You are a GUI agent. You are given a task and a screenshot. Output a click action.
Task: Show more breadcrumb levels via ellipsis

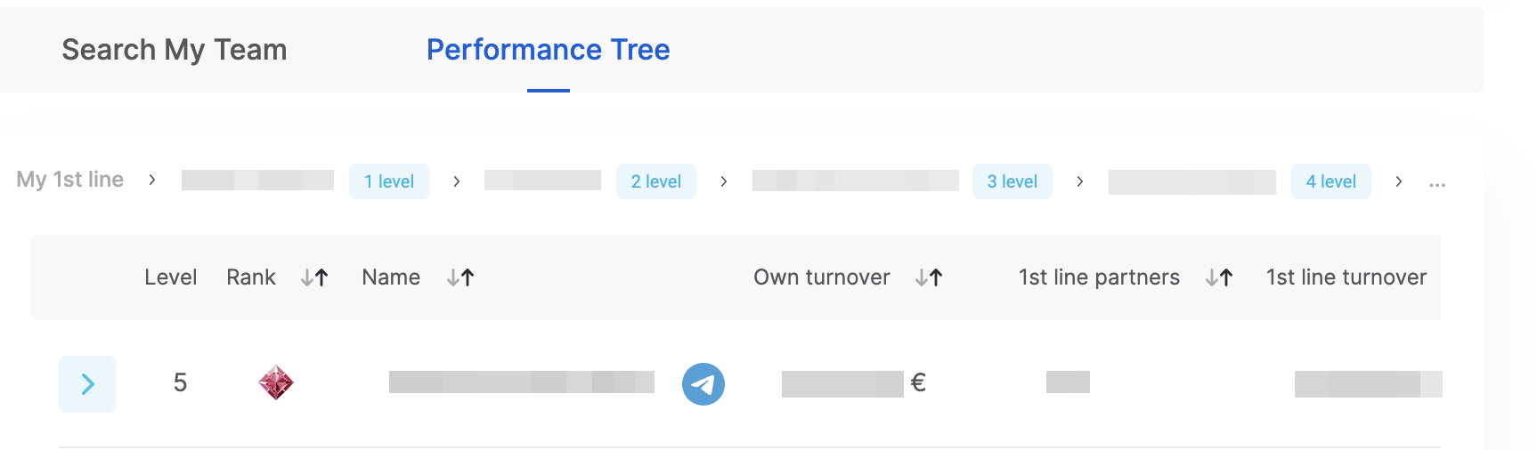[x=1436, y=182]
